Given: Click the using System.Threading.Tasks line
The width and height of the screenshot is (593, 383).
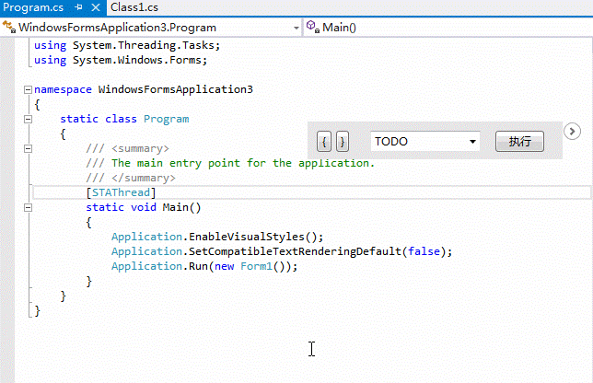Looking at the screenshot, I should (x=127, y=45).
